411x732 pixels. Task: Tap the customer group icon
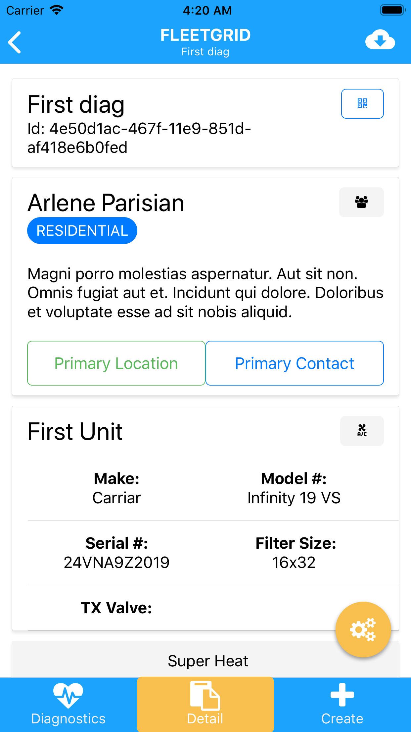point(361,202)
